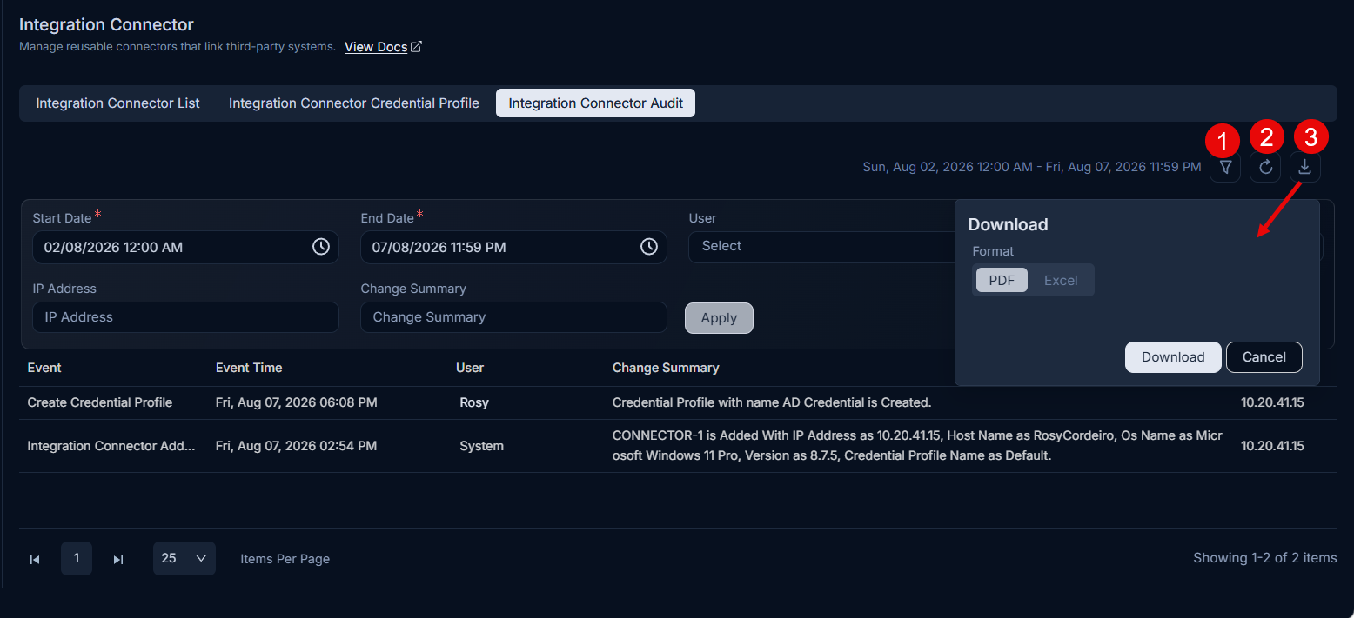
Task: Open the End Date clock picker
Action: point(649,247)
